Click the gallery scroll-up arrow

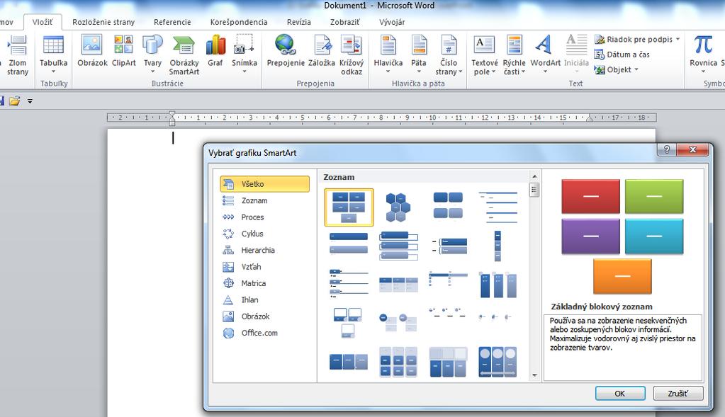[534, 176]
